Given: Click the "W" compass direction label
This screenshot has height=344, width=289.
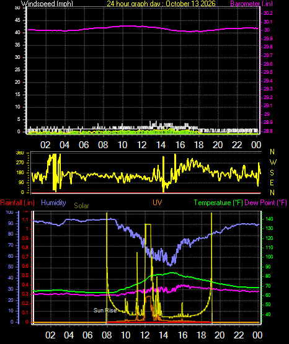Looking at the screenshot, I should pyautogui.click(x=273, y=162).
